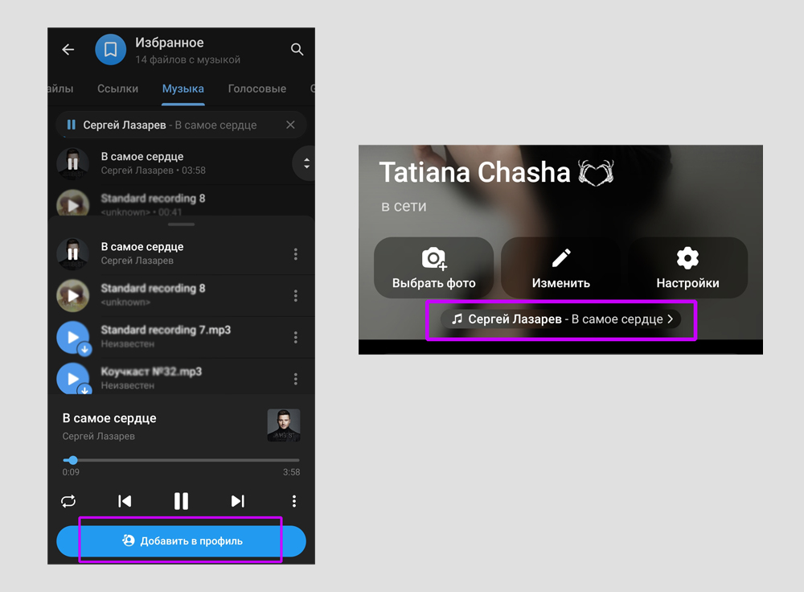Pause from the mini player bar icon
Viewport: 804px width, 592px height.
[72, 125]
